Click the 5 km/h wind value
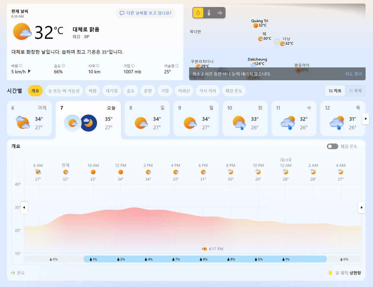 (x=18, y=72)
